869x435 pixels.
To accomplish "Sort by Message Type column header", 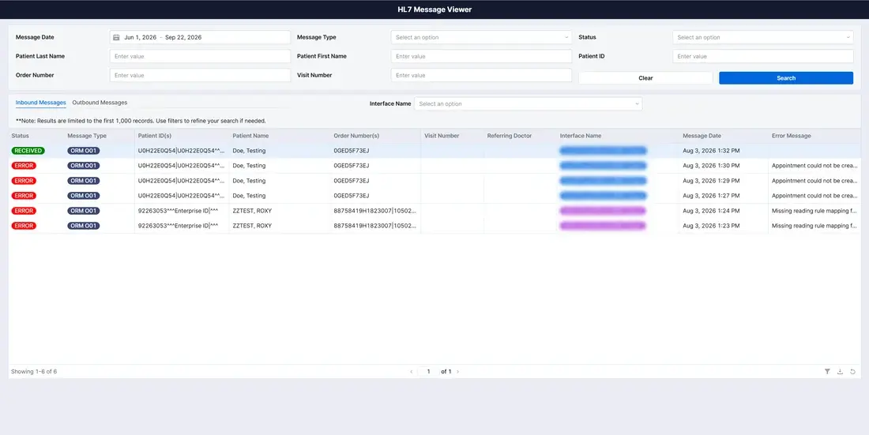I will (x=87, y=136).
